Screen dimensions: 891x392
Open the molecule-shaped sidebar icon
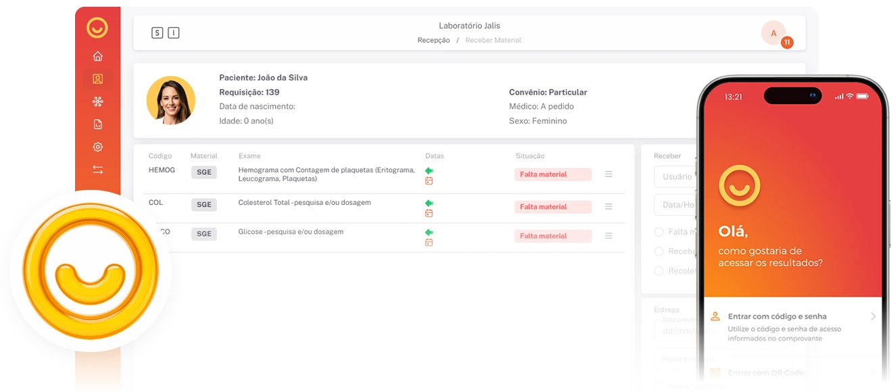[x=97, y=102]
